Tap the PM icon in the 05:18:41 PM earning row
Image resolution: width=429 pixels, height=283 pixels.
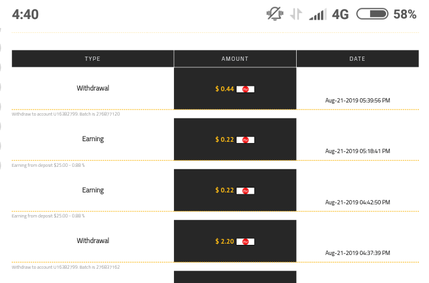pyautogui.click(x=245, y=140)
